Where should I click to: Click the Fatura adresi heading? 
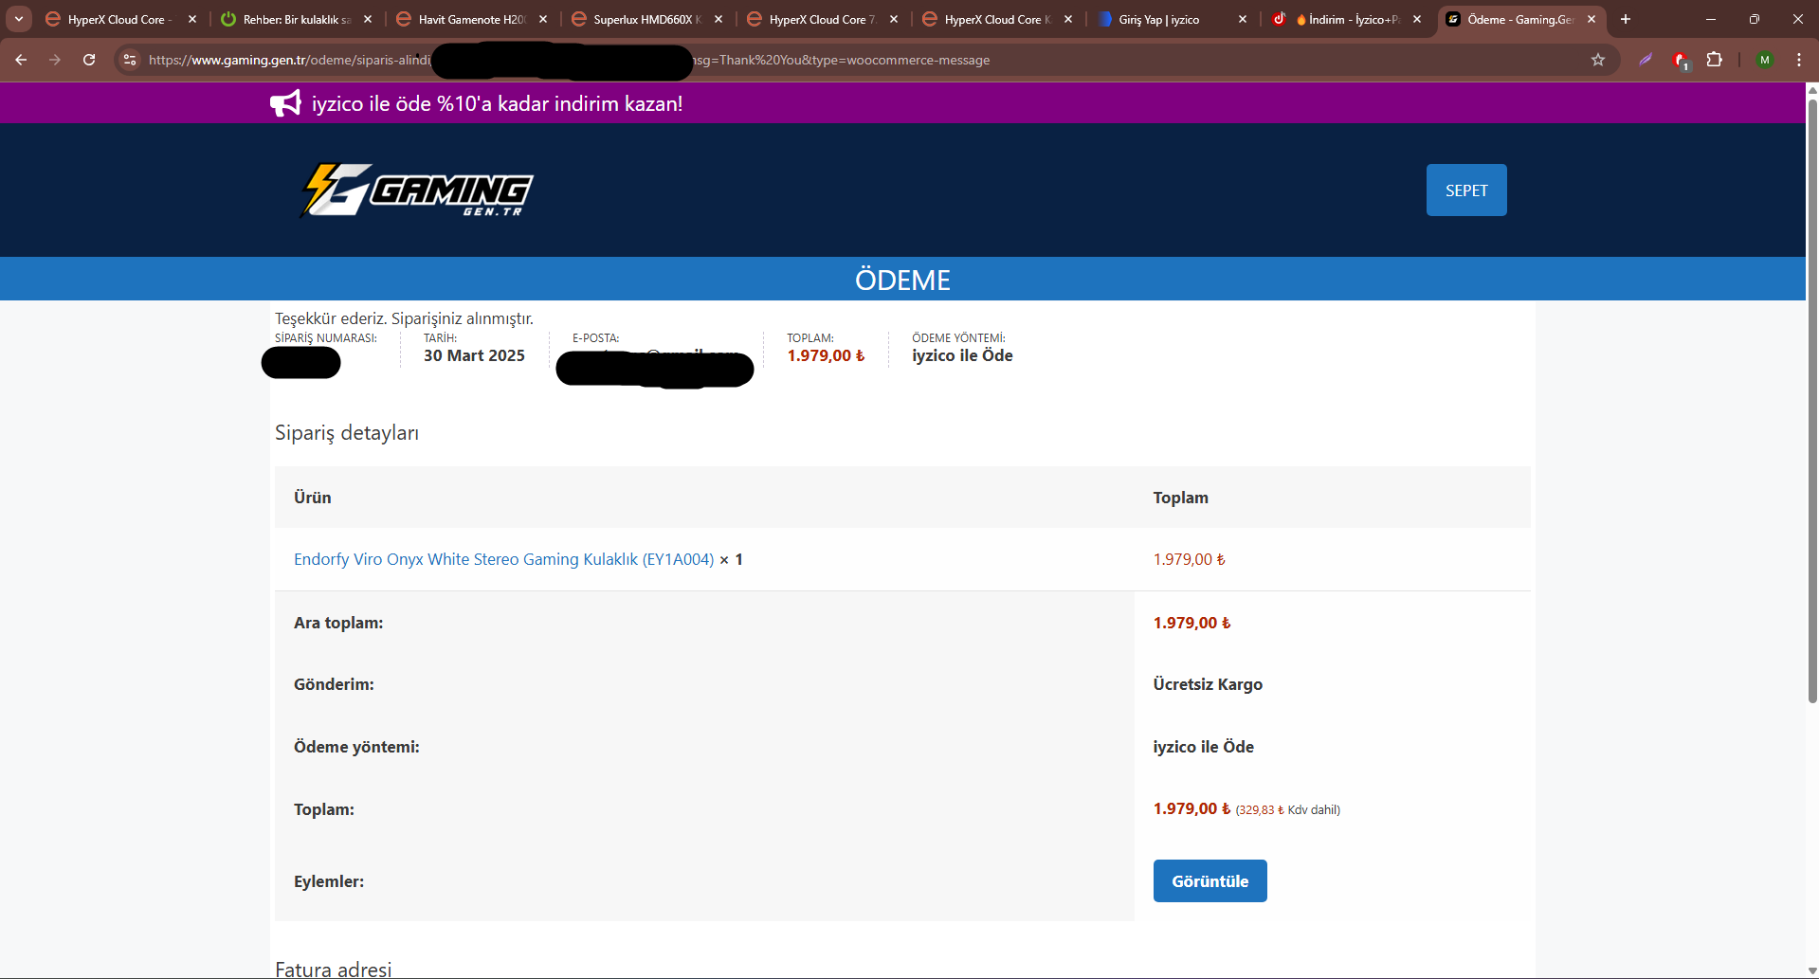pos(333,969)
